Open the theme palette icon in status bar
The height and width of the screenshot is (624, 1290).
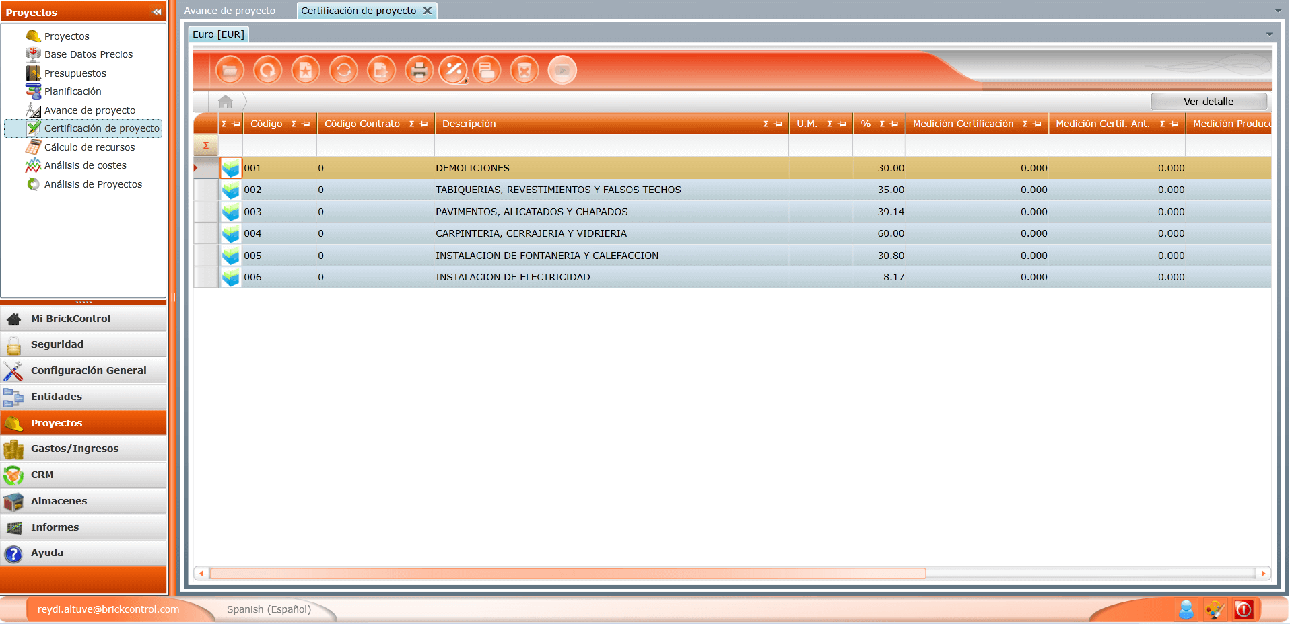(x=1215, y=610)
